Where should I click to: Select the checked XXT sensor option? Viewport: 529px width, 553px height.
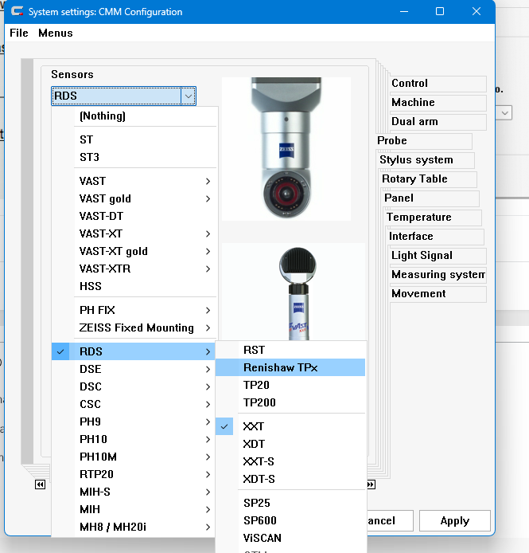[x=254, y=426]
